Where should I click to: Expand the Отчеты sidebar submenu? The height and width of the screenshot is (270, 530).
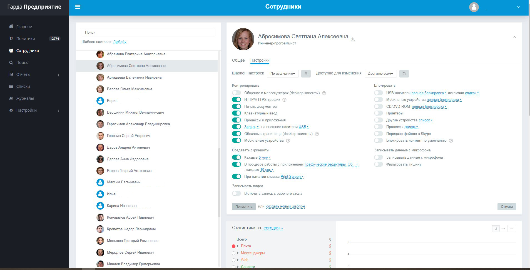point(58,75)
